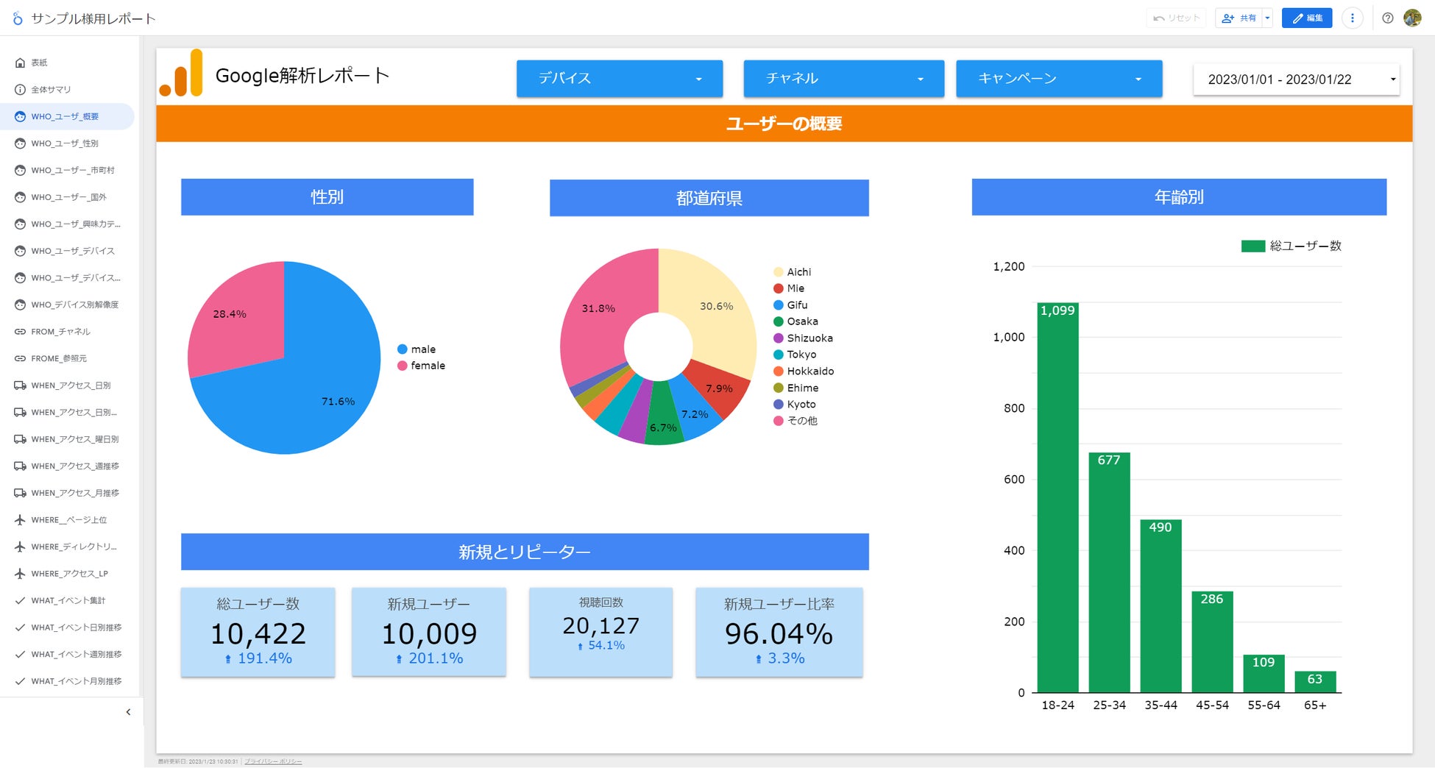Viewport: 1435px width, 768px height.
Task: Click the home icon beside 表紙
Action: pyautogui.click(x=21, y=63)
